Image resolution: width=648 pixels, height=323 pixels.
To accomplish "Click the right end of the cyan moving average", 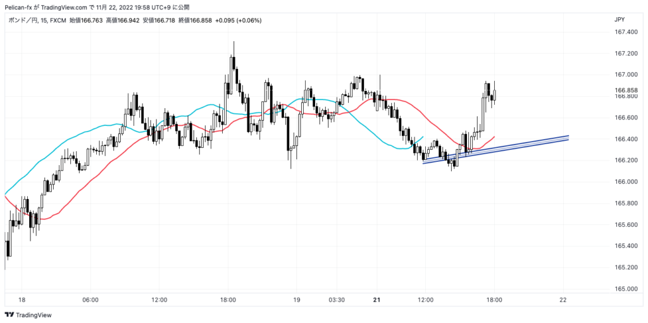I will (x=422, y=136).
